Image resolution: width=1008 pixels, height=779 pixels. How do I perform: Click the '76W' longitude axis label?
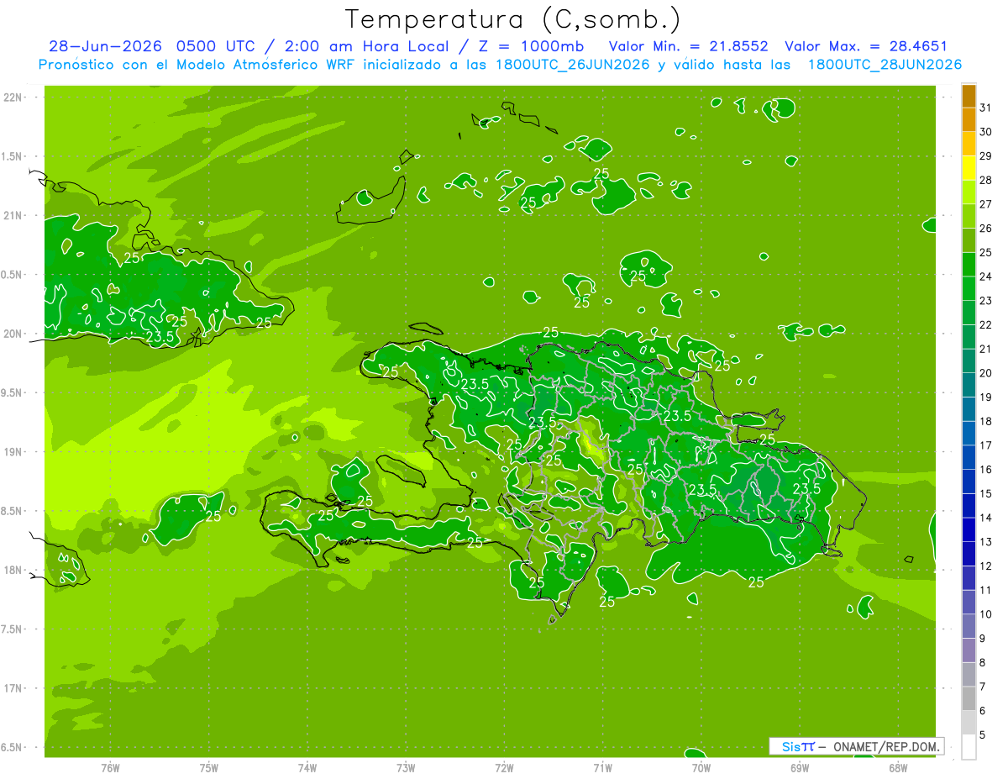click(x=110, y=767)
